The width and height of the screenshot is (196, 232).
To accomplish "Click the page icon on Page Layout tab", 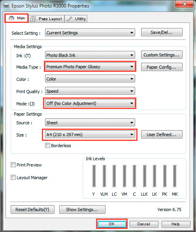I will click(33, 19).
